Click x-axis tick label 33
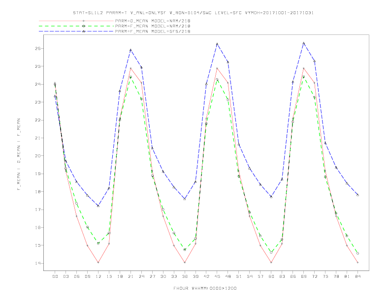The width and height of the screenshot is (390, 301). (174, 276)
